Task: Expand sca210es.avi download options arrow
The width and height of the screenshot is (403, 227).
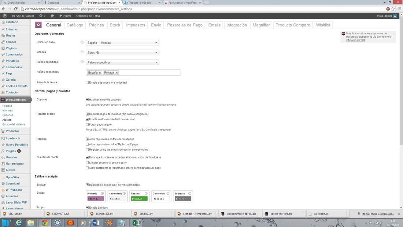Action: 42,214
